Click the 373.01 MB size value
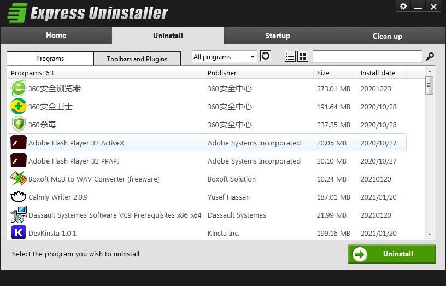Image resolution: width=446 pixels, height=286 pixels. coord(333,89)
